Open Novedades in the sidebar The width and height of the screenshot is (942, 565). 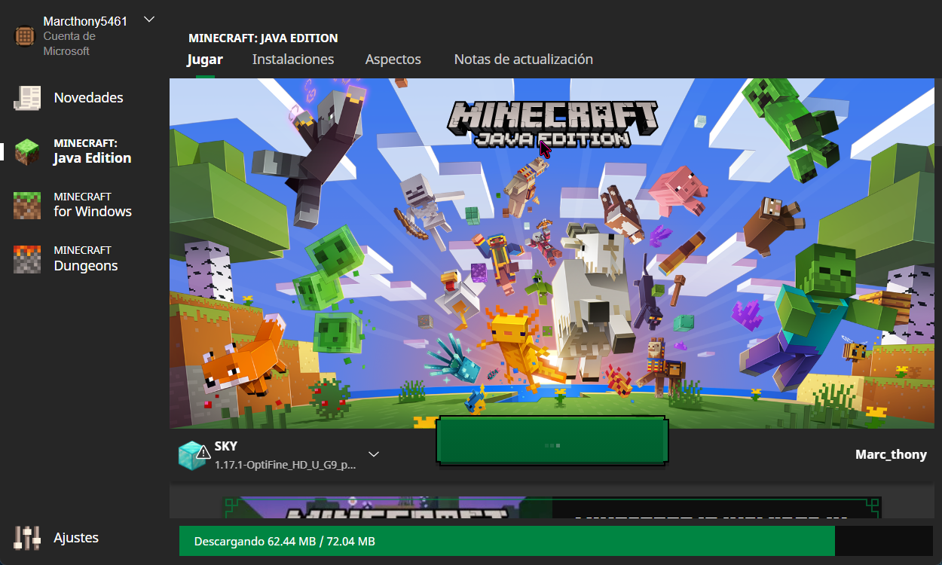tap(88, 98)
